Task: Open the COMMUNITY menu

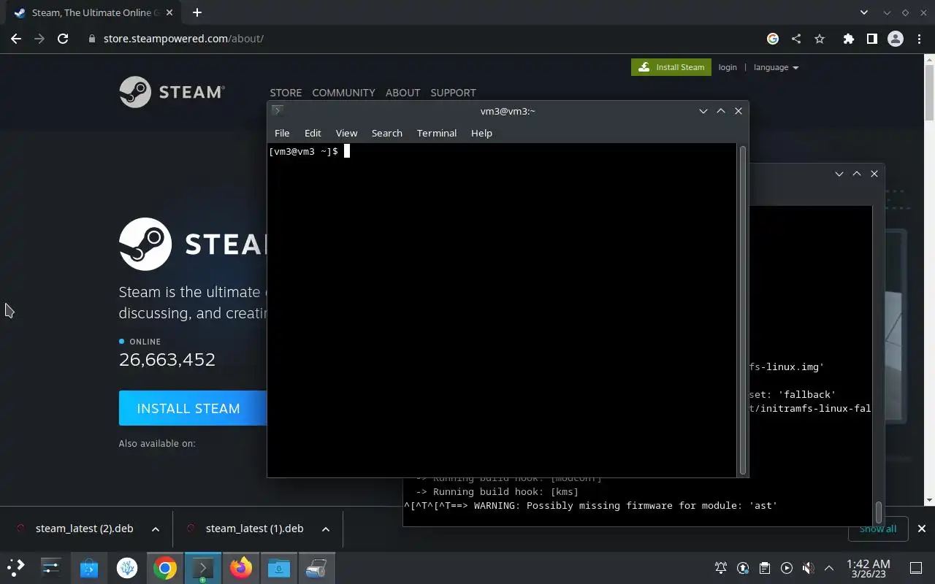Action: coord(343,93)
